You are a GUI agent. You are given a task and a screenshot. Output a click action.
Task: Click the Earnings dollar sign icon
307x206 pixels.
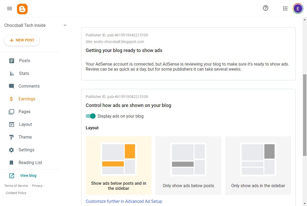coord(11,99)
